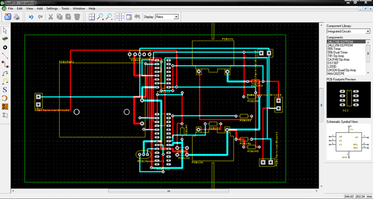
Task: Zoom out with the minus magnifier
Action: [109, 17]
